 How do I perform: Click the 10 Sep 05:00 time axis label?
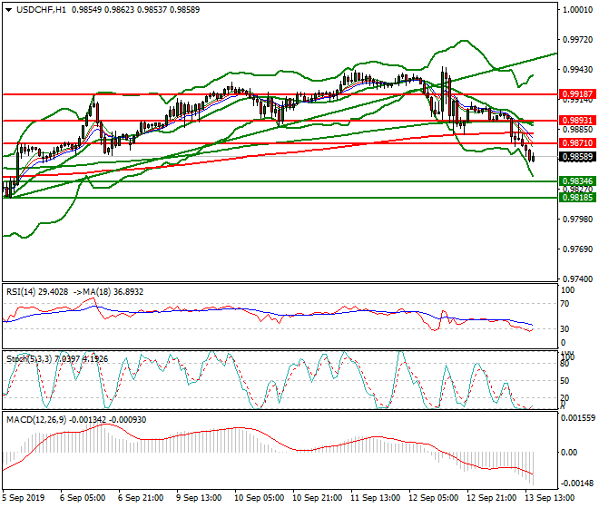[259, 498]
